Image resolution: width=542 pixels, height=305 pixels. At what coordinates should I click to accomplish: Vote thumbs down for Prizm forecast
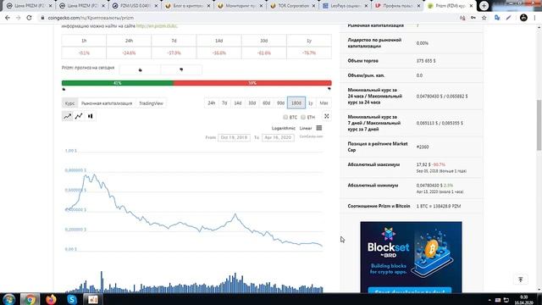coord(181,69)
